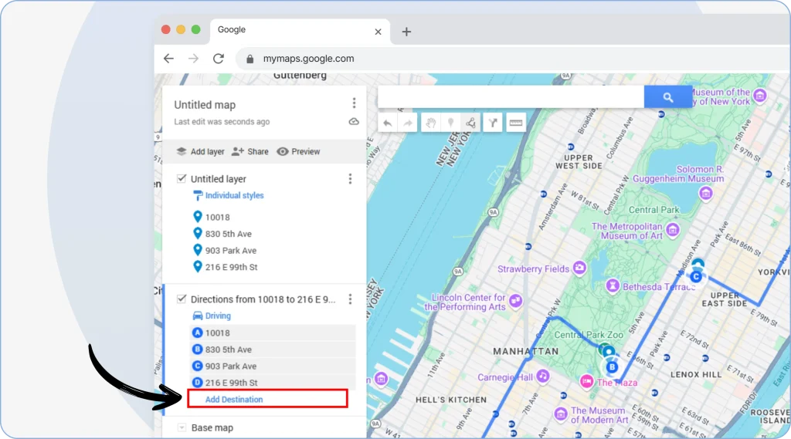Click the redo arrow in map toolbar
Screen dimensions: 791x439
point(408,123)
